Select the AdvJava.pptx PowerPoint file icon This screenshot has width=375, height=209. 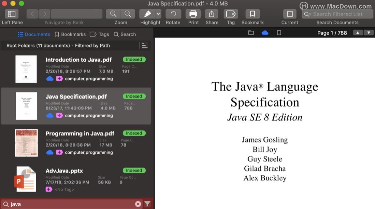26,179
